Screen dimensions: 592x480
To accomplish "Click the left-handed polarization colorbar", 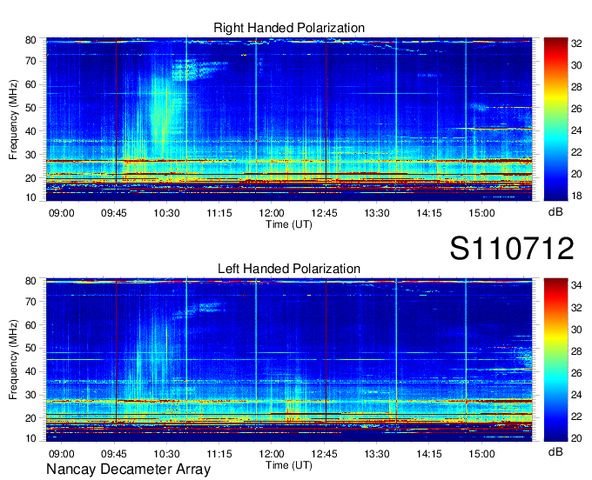I will [x=555, y=360].
